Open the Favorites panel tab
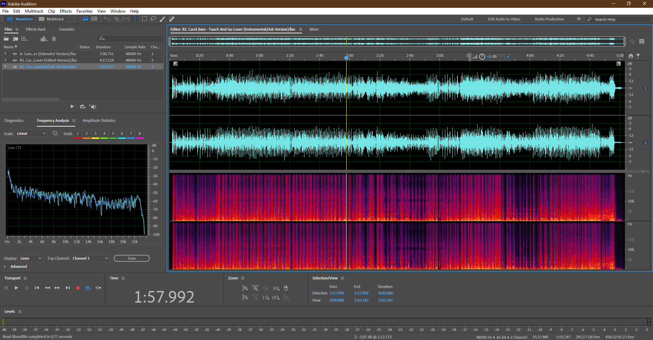Screen dimensions: 653x340 pos(67,29)
